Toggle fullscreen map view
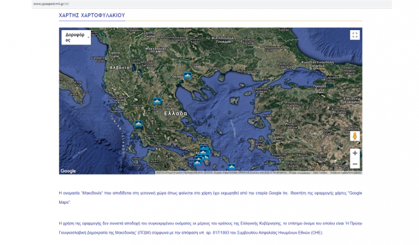 tap(355, 35)
